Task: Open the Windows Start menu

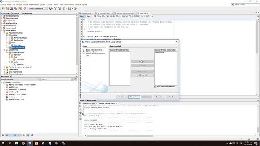Action: [x=3, y=143]
